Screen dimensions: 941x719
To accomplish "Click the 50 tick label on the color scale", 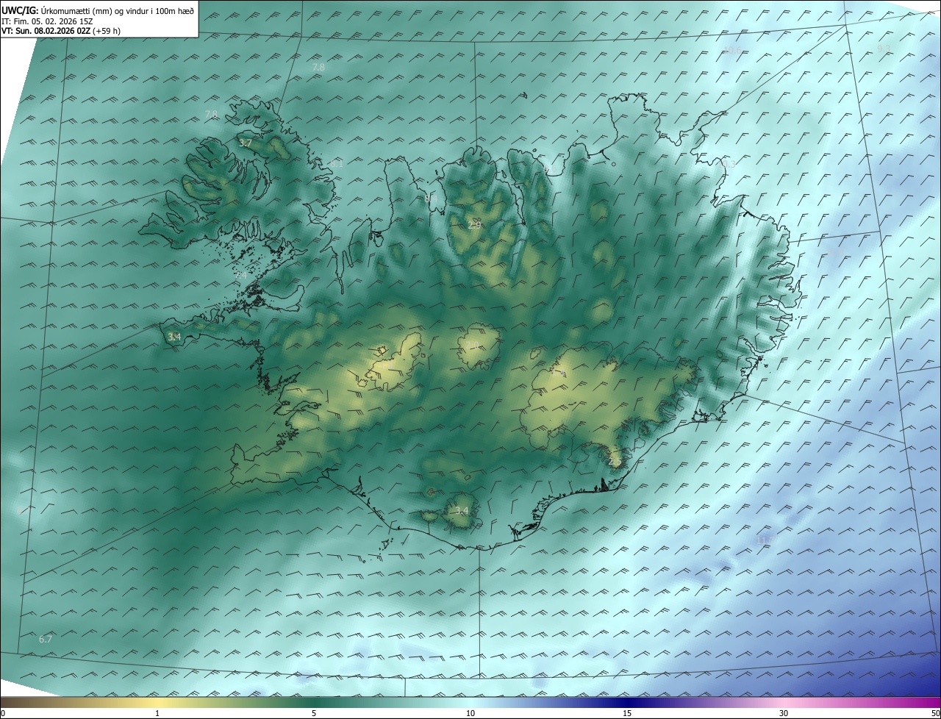I will click(x=934, y=713).
